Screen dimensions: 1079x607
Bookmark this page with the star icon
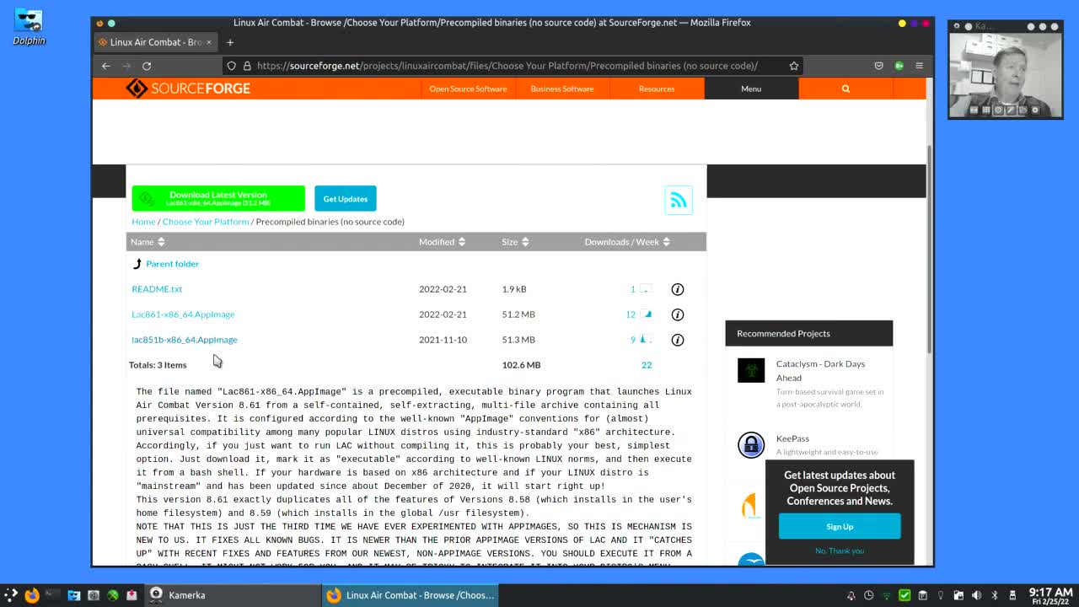point(793,66)
